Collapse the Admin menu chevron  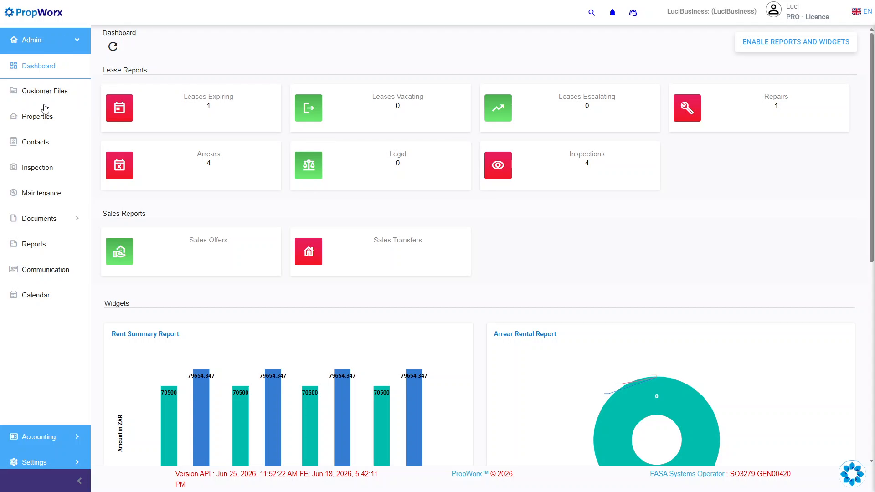tap(77, 40)
